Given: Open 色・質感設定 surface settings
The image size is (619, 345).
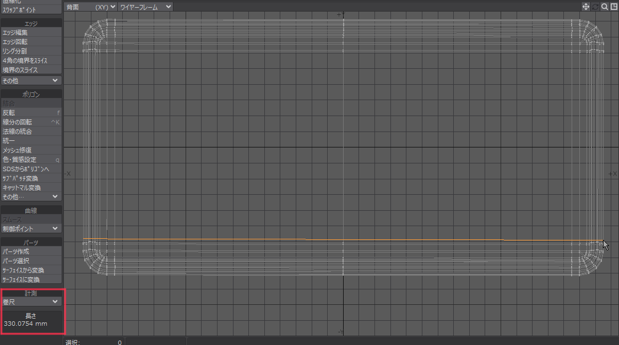Looking at the screenshot, I should click(31, 160).
